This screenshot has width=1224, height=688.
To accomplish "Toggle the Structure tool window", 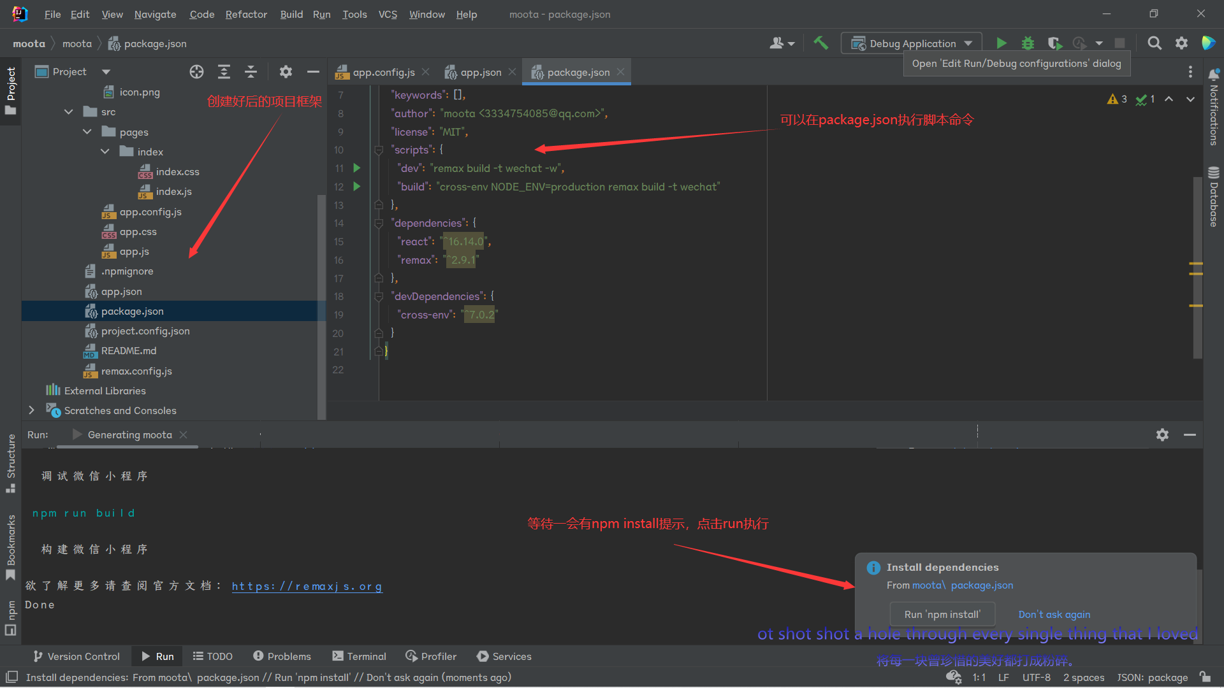I will (11, 462).
